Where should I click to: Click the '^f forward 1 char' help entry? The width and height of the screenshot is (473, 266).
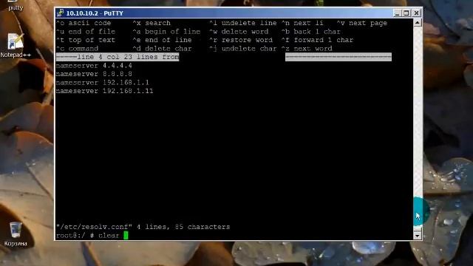(x=317, y=40)
